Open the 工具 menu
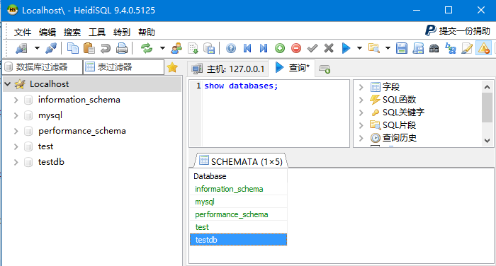Image resolution: width=496 pixels, height=266 pixels. pos(96,33)
